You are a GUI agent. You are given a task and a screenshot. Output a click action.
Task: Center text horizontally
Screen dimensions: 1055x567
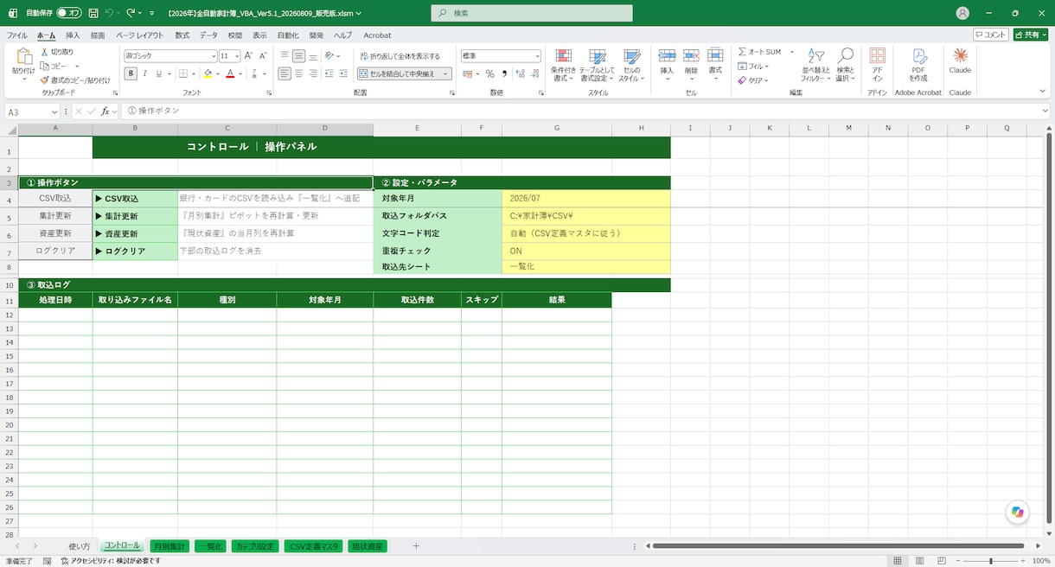tap(298, 73)
